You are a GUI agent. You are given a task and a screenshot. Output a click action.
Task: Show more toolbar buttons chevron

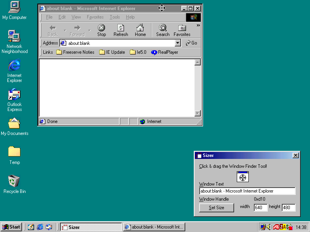(198, 26)
